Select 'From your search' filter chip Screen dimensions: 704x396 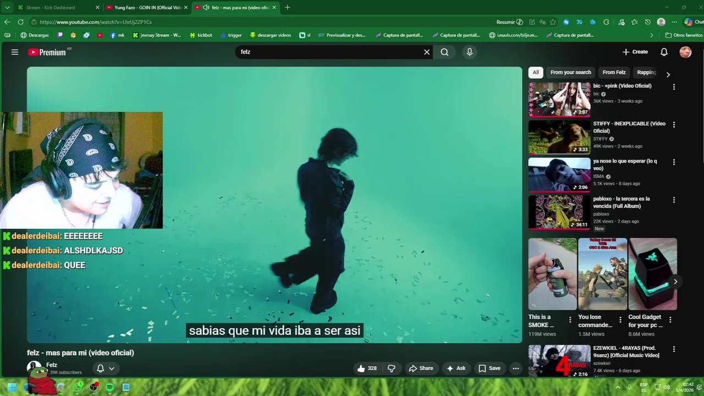tap(570, 73)
